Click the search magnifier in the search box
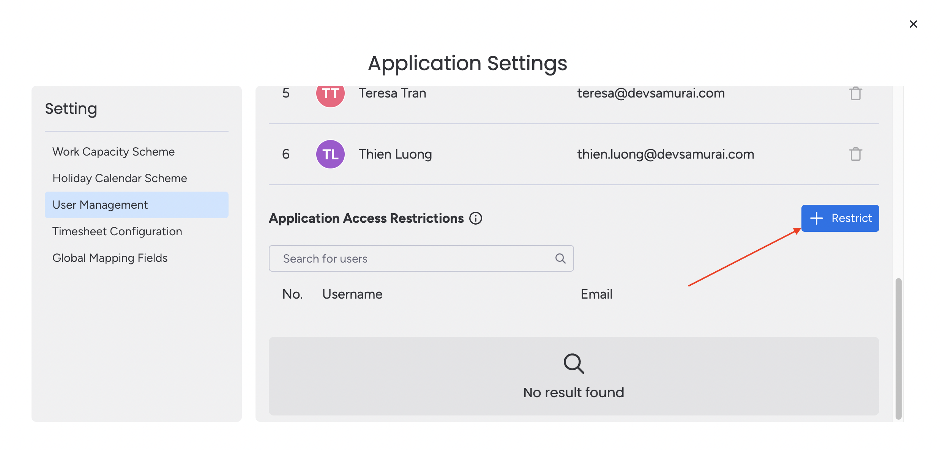 click(560, 258)
